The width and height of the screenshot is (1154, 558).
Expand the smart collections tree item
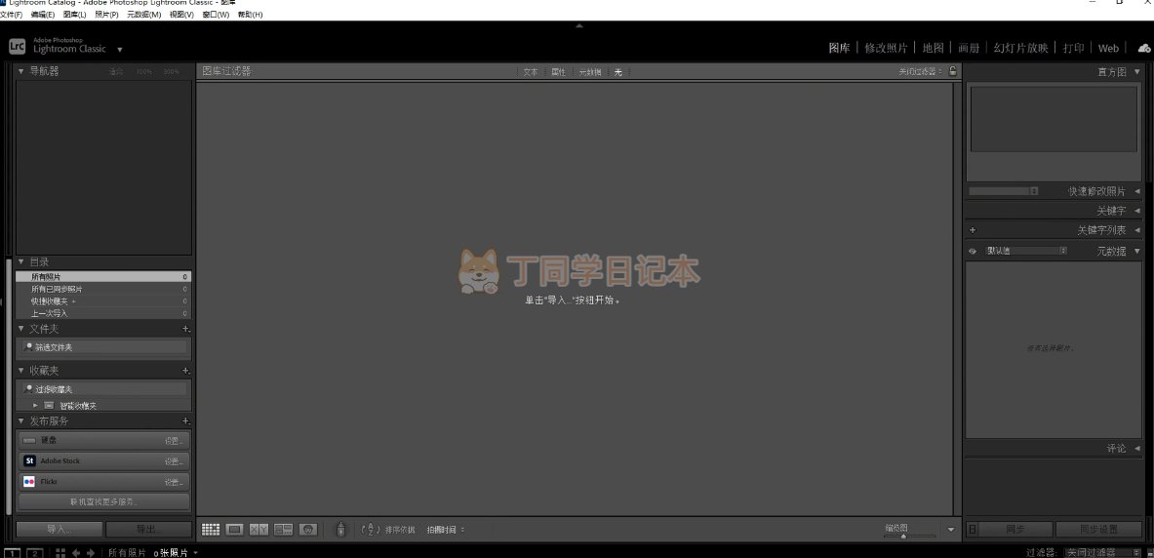pyautogui.click(x=34, y=406)
